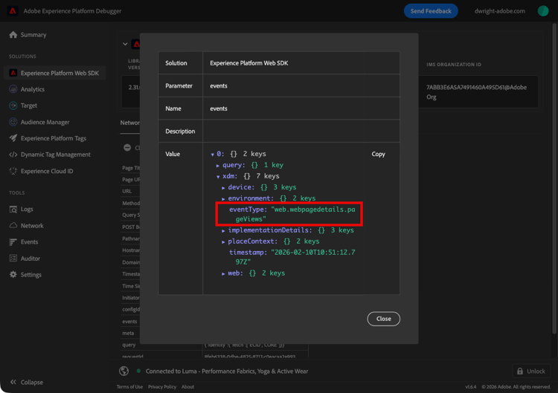Viewport: 558px width, 393px height.
Task: Click the Auditor tool icon
Action: coord(13,259)
